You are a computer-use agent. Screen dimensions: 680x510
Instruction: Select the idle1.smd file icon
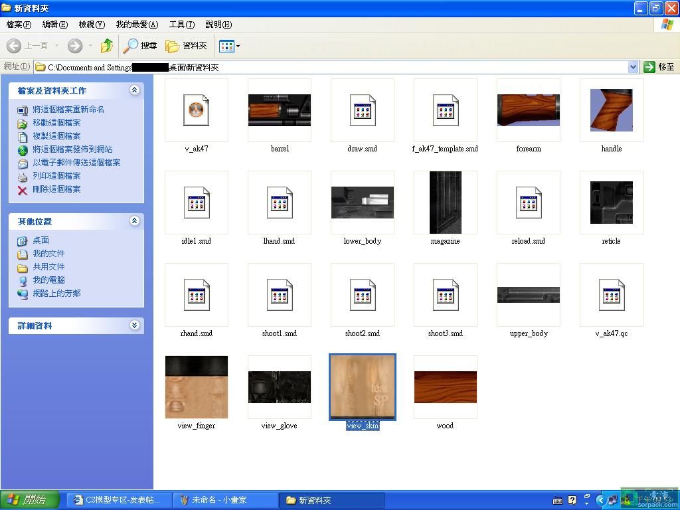(x=197, y=203)
